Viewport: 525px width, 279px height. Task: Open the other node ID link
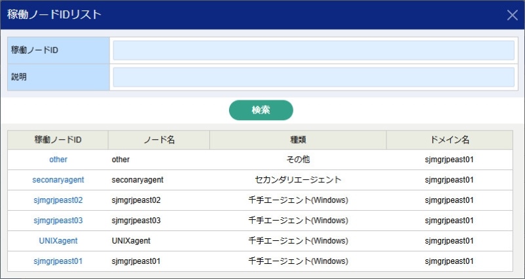click(x=58, y=160)
